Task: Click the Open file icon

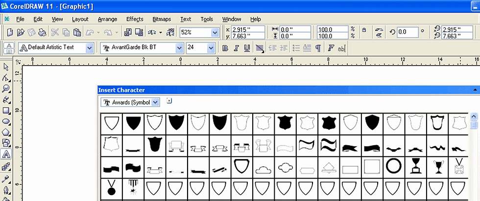Action: click(21, 32)
